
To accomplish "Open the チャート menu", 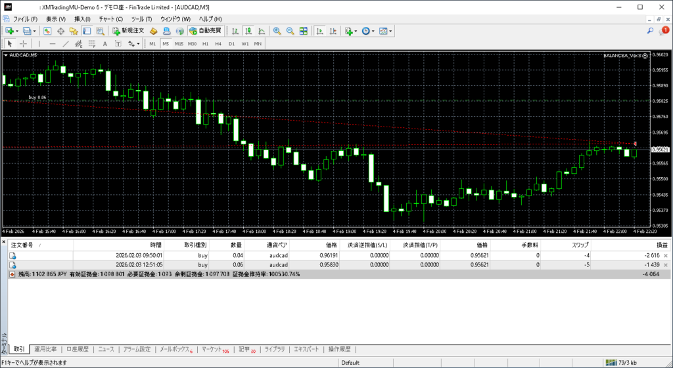I will coord(110,19).
